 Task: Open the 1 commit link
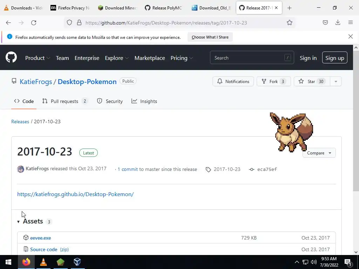(128, 169)
